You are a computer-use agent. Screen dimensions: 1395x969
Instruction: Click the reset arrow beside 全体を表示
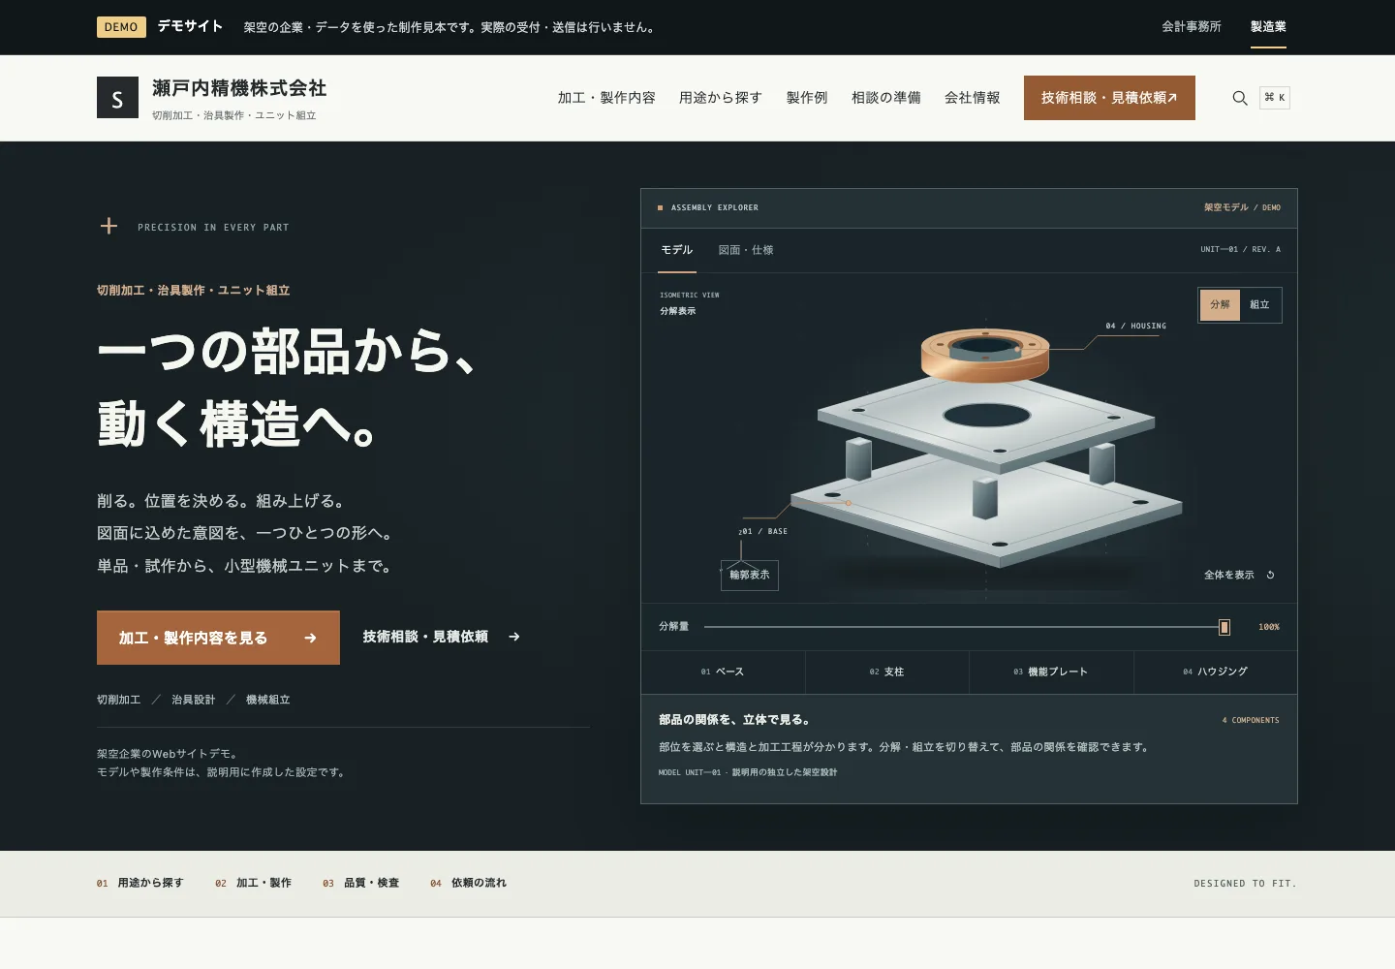tap(1270, 575)
